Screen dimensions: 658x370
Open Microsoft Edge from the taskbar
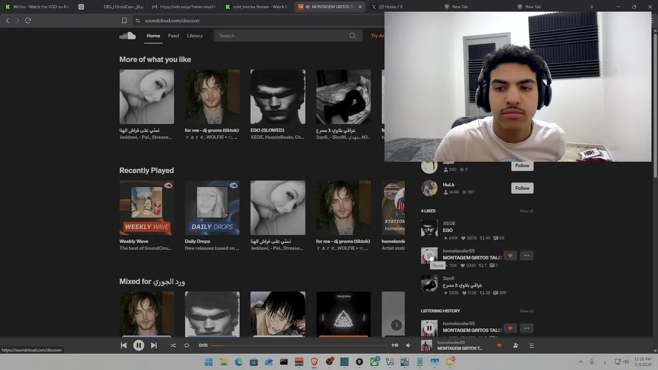click(239, 362)
